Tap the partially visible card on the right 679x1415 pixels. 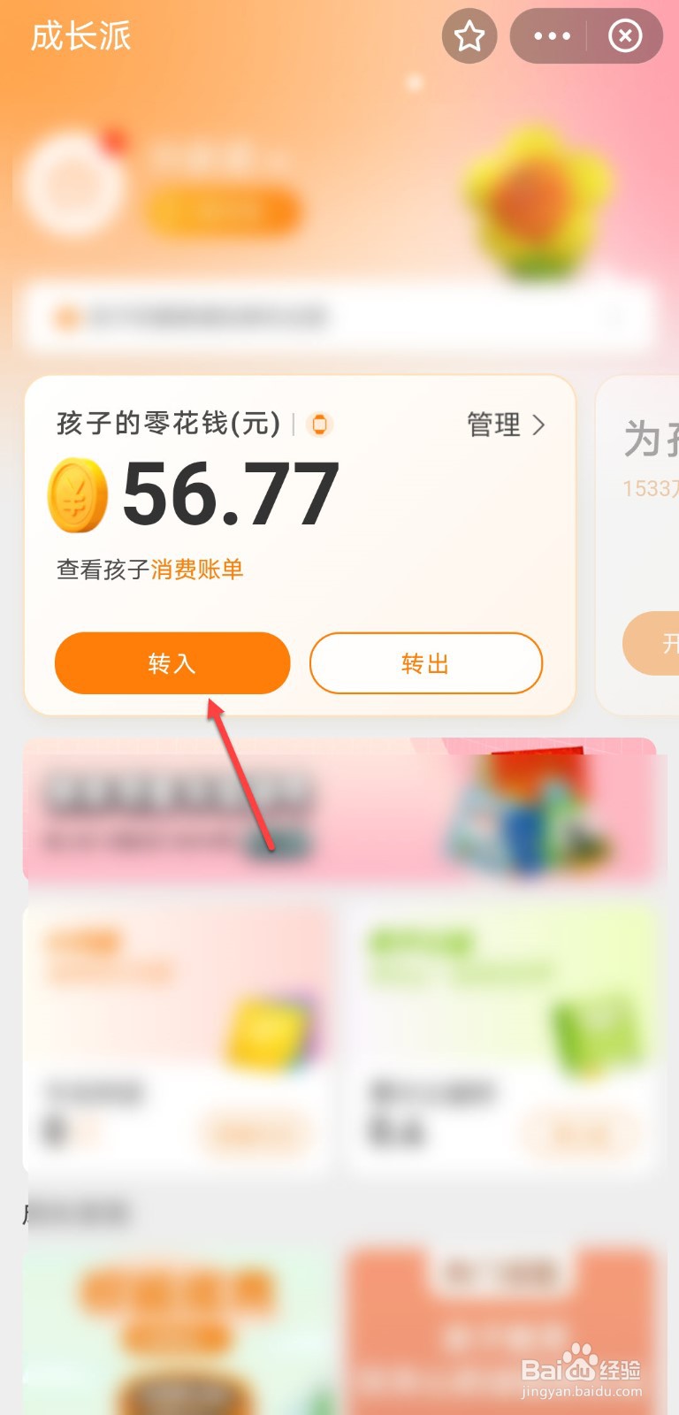pos(638,545)
